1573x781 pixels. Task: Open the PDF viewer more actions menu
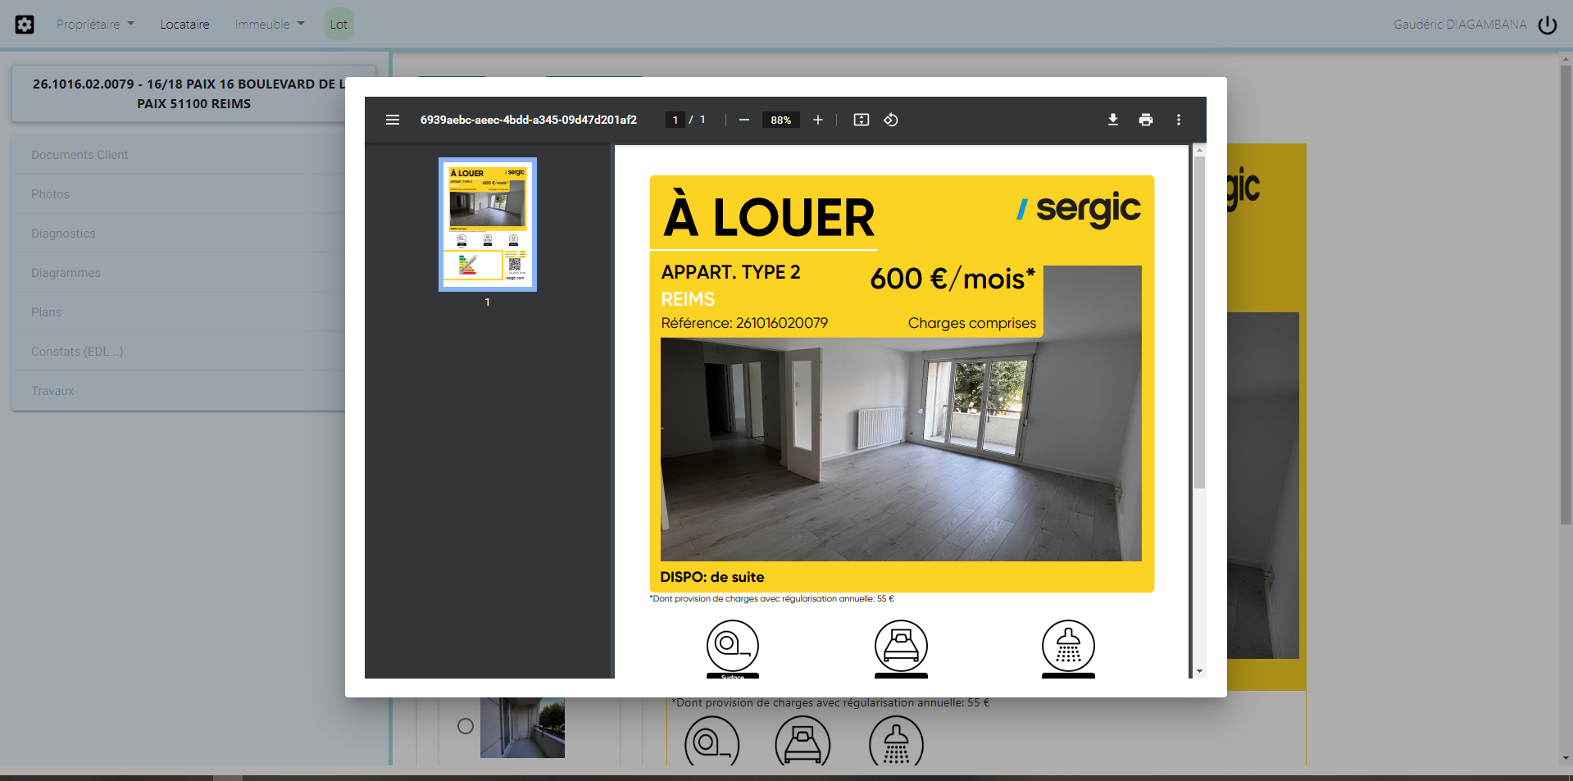[x=1179, y=120]
